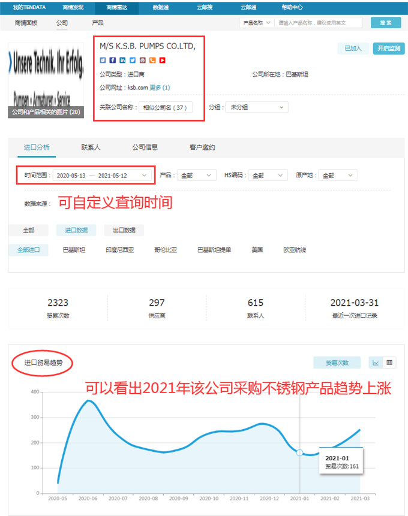Select the 产品 sub-tab

(98, 23)
